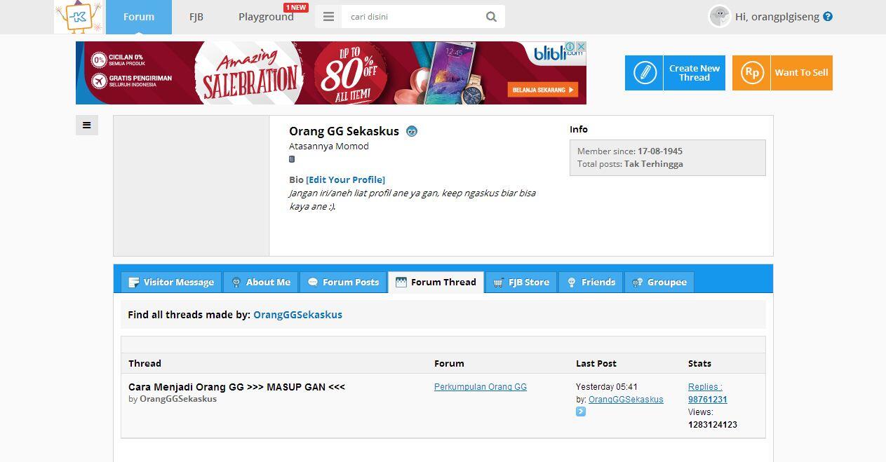Click the profile picture placeholder
This screenshot has width=886, height=462.
pos(191,186)
